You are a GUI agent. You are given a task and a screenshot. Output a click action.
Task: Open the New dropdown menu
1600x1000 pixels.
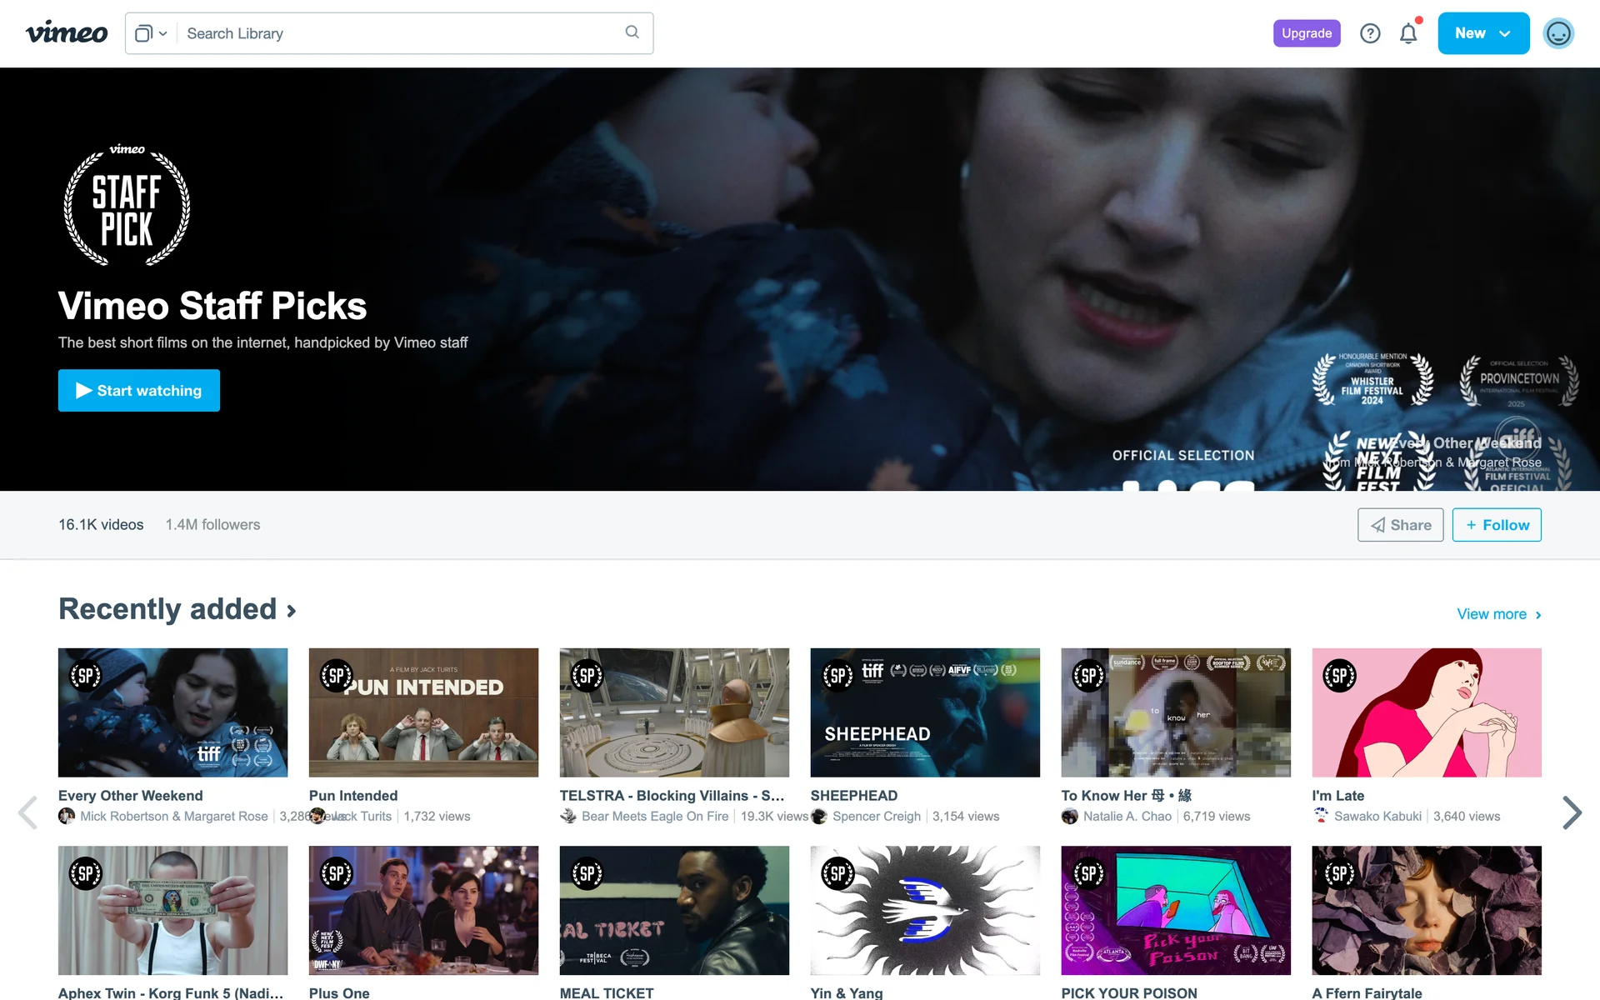tap(1482, 33)
